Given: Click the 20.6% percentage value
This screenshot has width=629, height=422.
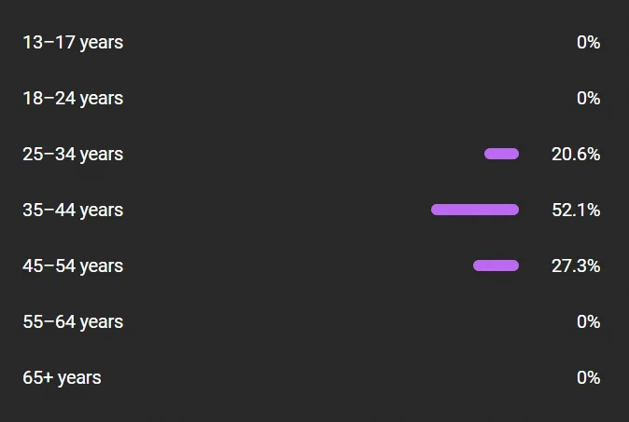Looking at the screenshot, I should coord(576,154).
